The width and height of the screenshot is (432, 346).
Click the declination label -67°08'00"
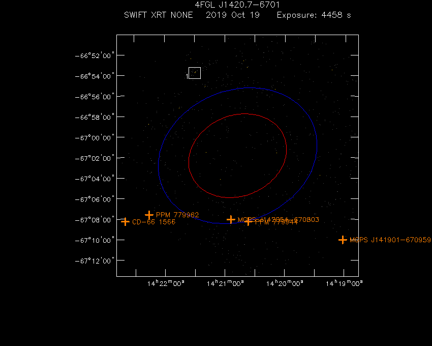coord(95,220)
